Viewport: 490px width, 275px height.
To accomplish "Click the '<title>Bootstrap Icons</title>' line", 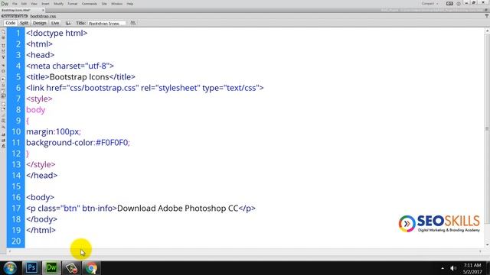I will point(80,76).
